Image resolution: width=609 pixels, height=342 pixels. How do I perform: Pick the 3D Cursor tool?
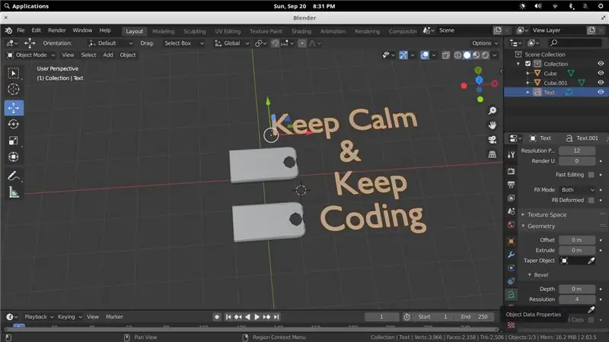click(x=14, y=89)
